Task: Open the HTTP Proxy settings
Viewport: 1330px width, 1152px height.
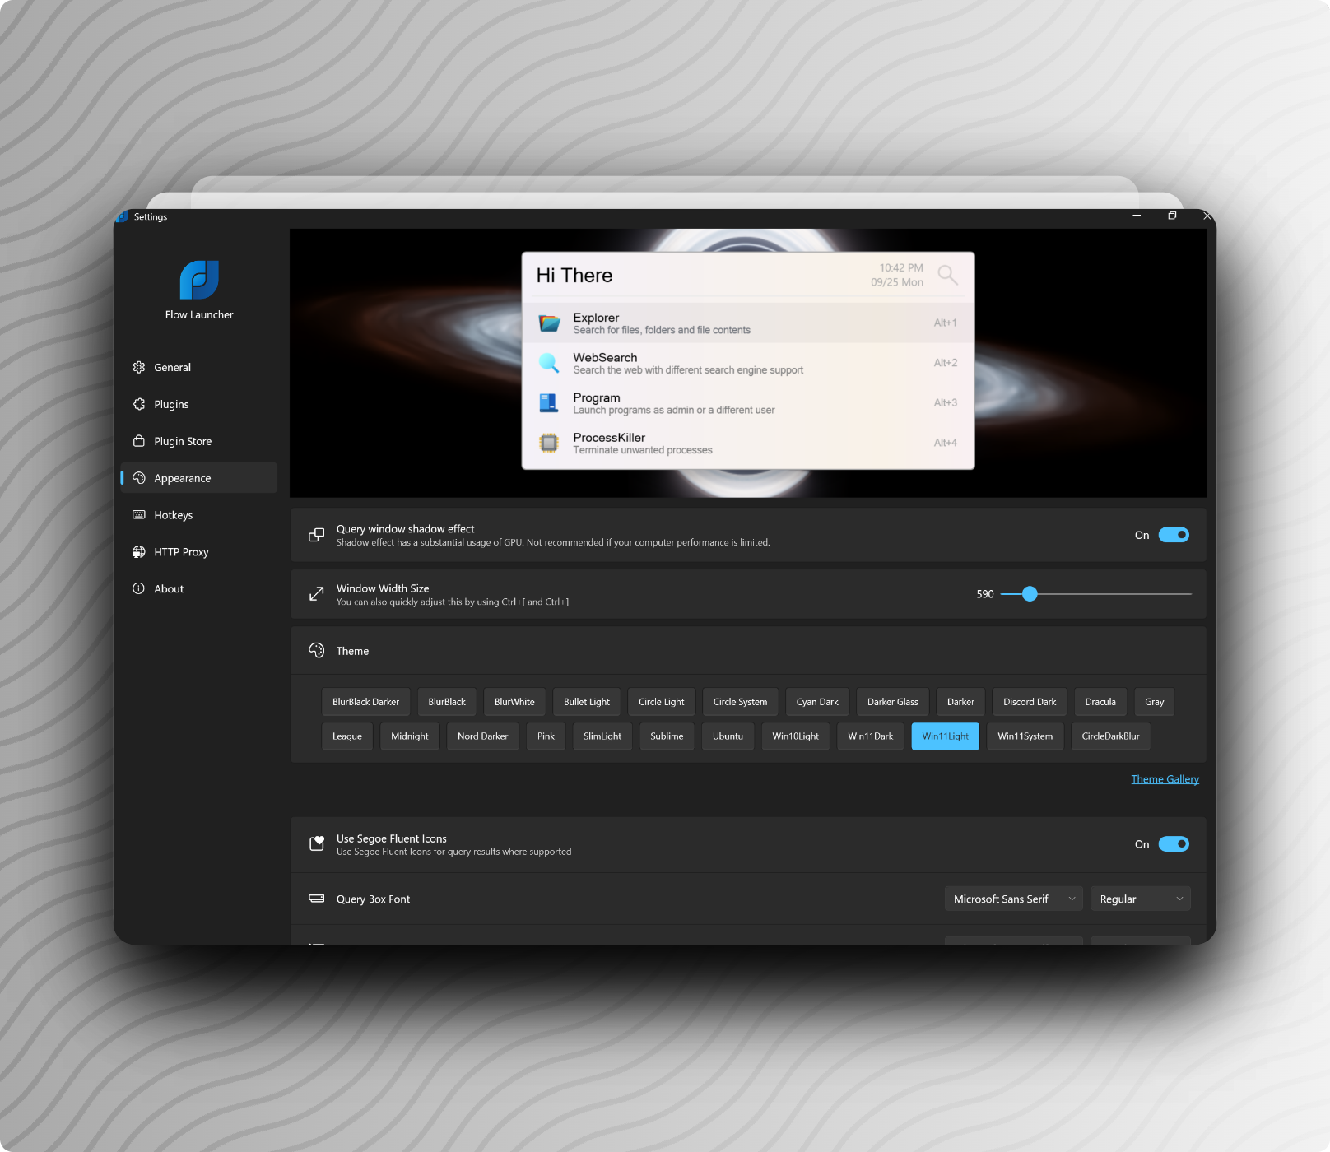Action: (x=199, y=552)
